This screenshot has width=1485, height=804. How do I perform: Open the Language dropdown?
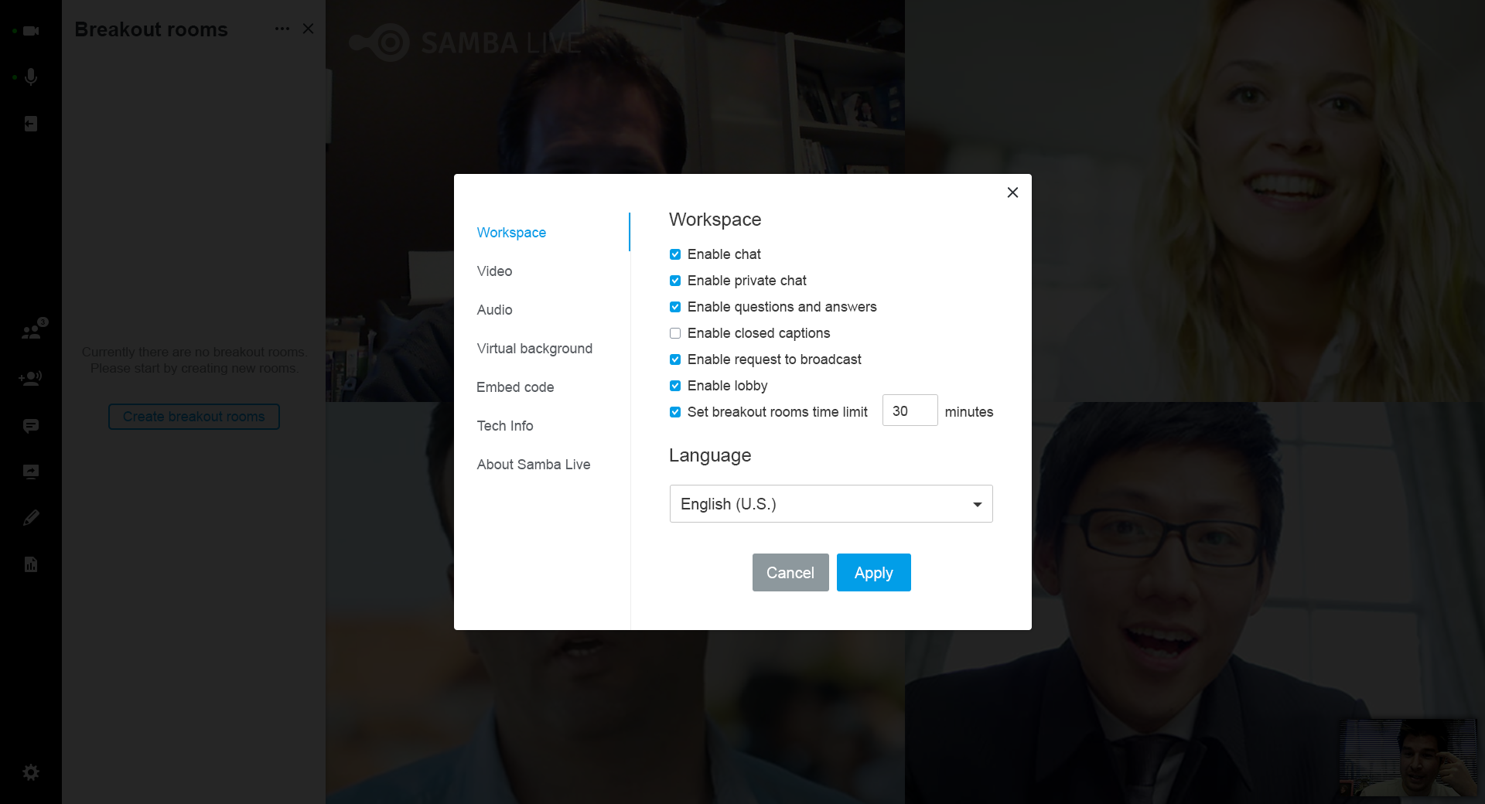click(x=831, y=504)
